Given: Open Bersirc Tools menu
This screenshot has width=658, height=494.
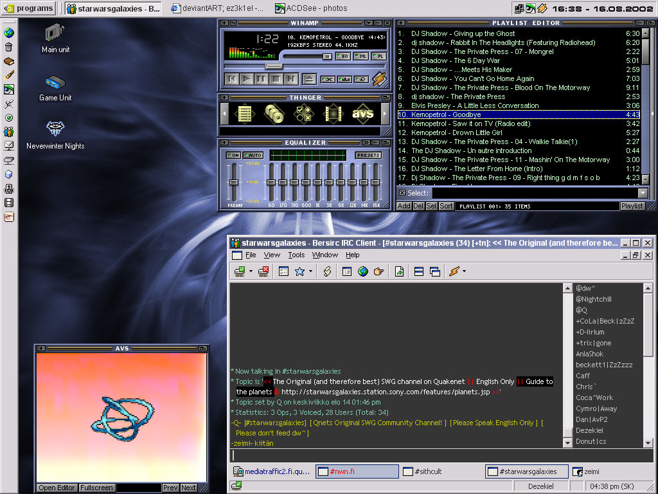Looking at the screenshot, I should click(296, 255).
